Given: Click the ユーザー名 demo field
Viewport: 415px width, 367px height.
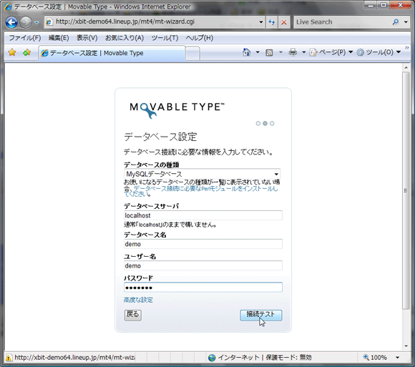Looking at the screenshot, I should [203, 265].
